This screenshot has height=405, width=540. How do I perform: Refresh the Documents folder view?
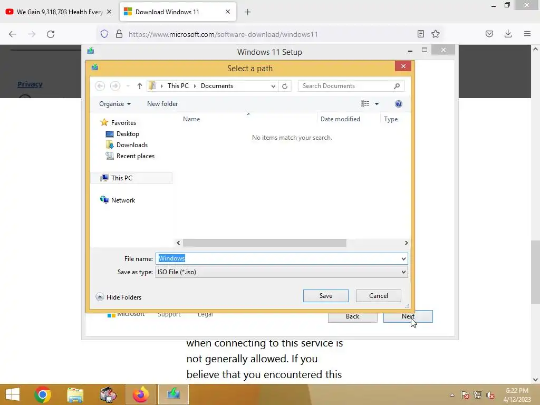pos(285,86)
